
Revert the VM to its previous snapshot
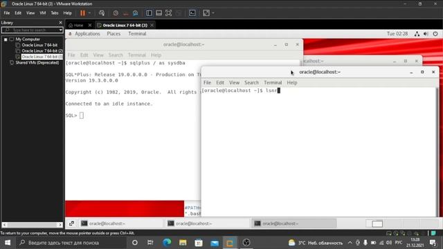[x=126, y=13]
